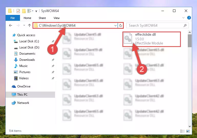Expand the address bar history dropdown
The height and width of the screenshot is (138, 197).
click(x=116, y=26)
